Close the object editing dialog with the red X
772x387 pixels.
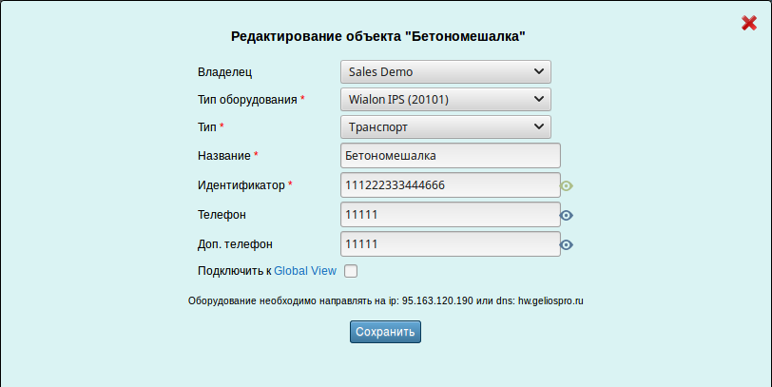(x=748, y=23)
